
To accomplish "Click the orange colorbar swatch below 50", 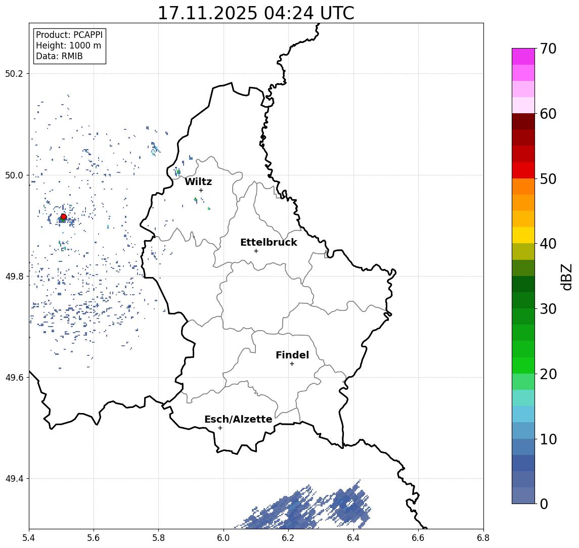I will 523,187.
